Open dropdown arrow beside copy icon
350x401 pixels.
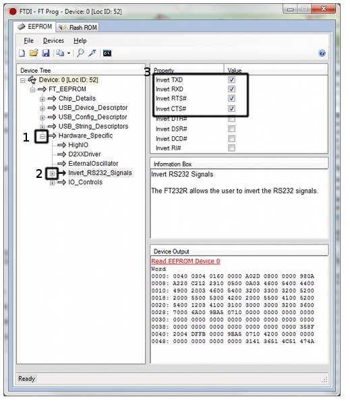tap(69, 53)
